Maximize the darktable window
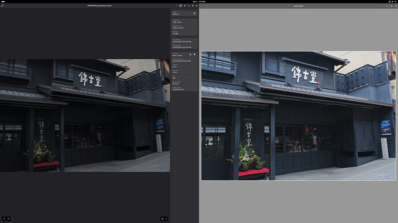Image resolution: width=398 pixels, height=223 pixels. click(x=391, y=6)
